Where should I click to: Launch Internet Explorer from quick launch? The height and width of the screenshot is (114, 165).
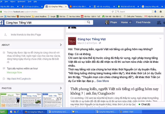(18, 112)
